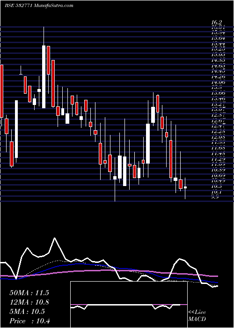234x328 pixels.
Task: Click the 16.2 top price axis label
Action: [x=217, y=22]
